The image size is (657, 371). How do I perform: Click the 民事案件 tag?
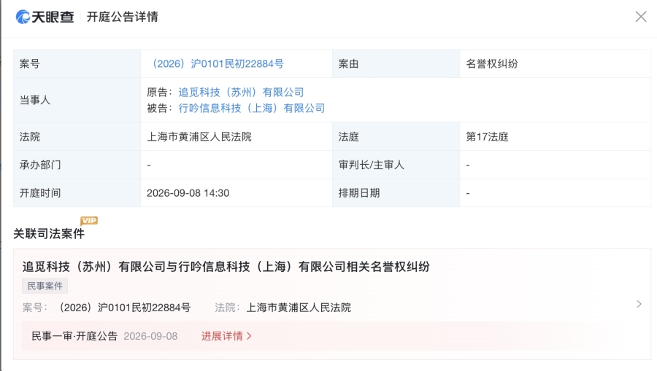click(x=45, y=286)
